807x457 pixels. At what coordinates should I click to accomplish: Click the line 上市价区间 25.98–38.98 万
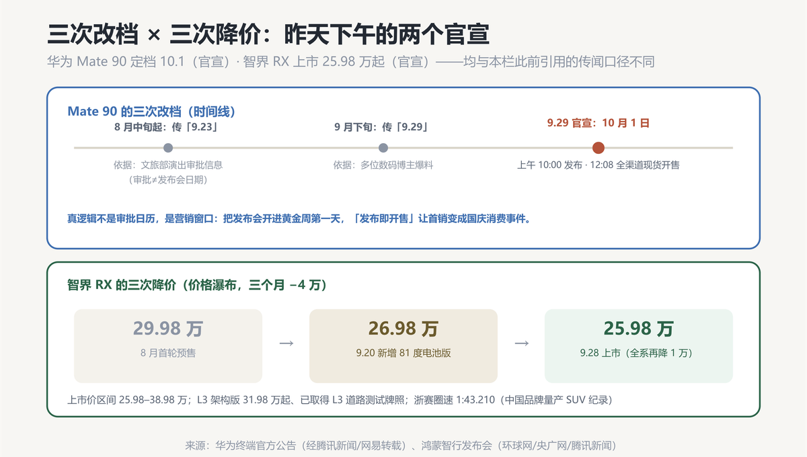point(340,400)
